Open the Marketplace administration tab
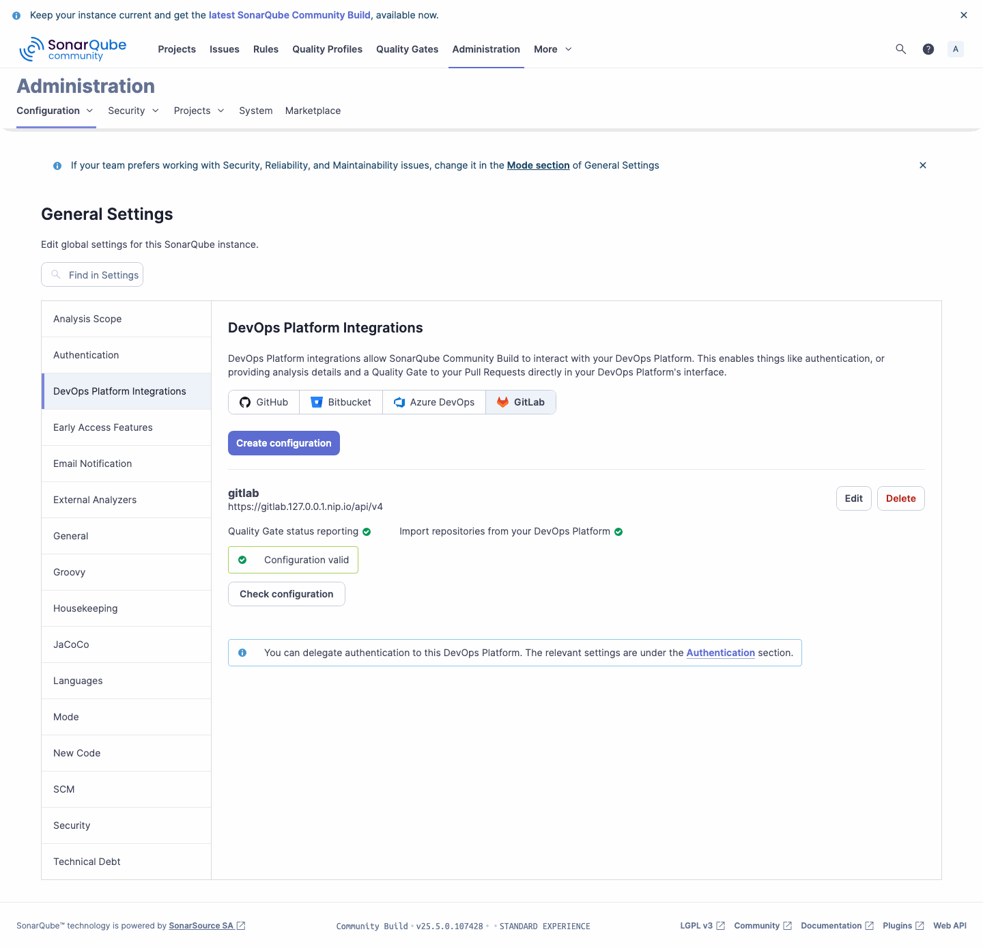The width and height of the screenshot is (983, 949). [313, 111]
